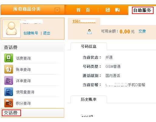Image resolution: width=156 pixels, height=122 pixels.
Task: Click the 当前套餐 label
Action: 92,85
